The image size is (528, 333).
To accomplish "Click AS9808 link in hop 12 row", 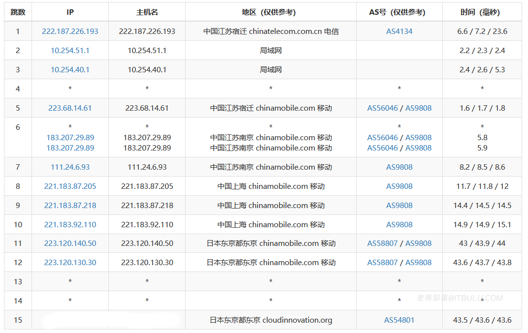I will click(x=418, y=262).
